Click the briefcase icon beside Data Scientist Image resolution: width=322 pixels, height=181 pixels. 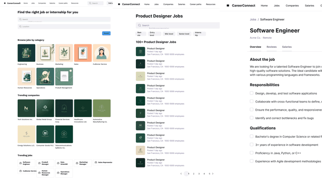pos(58,163)
